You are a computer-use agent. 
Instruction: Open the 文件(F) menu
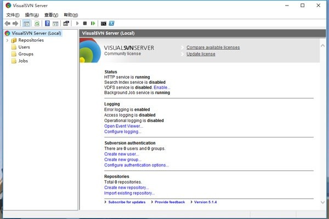[x=12, y=15]
